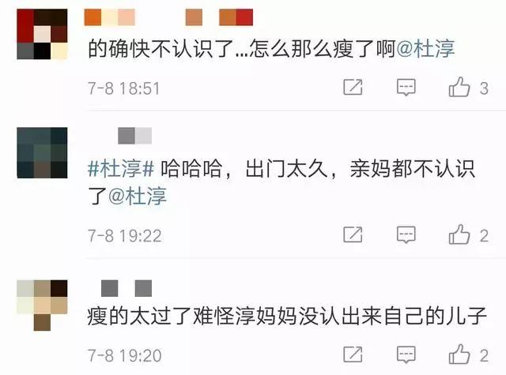Reply to the 18:51 comment
The image size is (506, 375).
click(x=406, y=87)
